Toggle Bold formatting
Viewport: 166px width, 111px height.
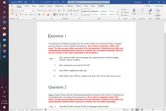click(x=21, y=15)
